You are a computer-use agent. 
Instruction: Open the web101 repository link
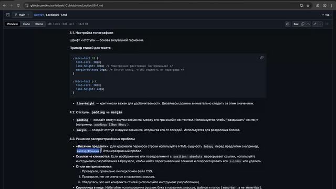(39, 15)
